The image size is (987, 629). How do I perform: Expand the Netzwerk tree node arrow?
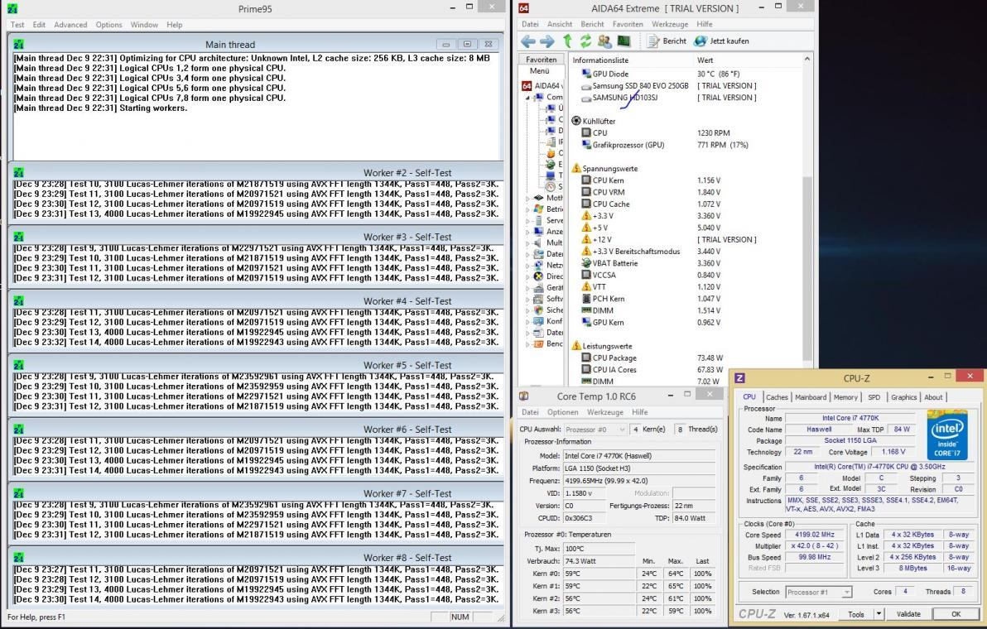528,266
